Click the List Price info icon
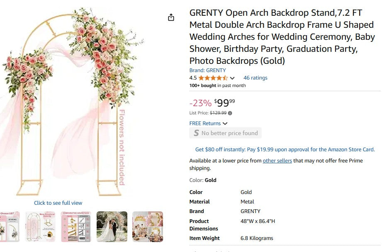This screenshot has width=382, height=252. click(x=230, y=113)
